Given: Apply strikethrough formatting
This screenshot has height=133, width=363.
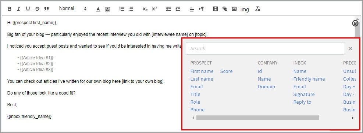Looking at the screenshot, I should pyautogui.click(x=37, y=9).
